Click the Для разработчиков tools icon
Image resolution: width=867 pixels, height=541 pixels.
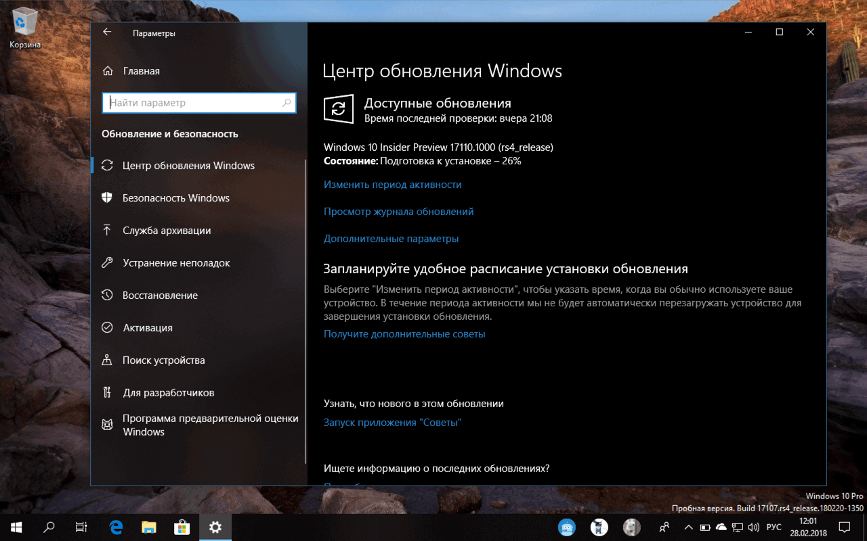(x=107, y=392)
